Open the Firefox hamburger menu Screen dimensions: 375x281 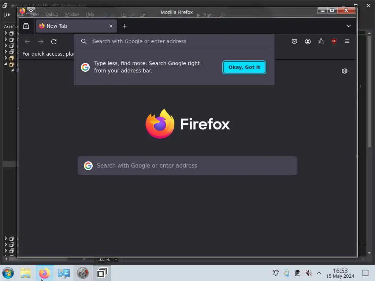click(x=347, y=41)
